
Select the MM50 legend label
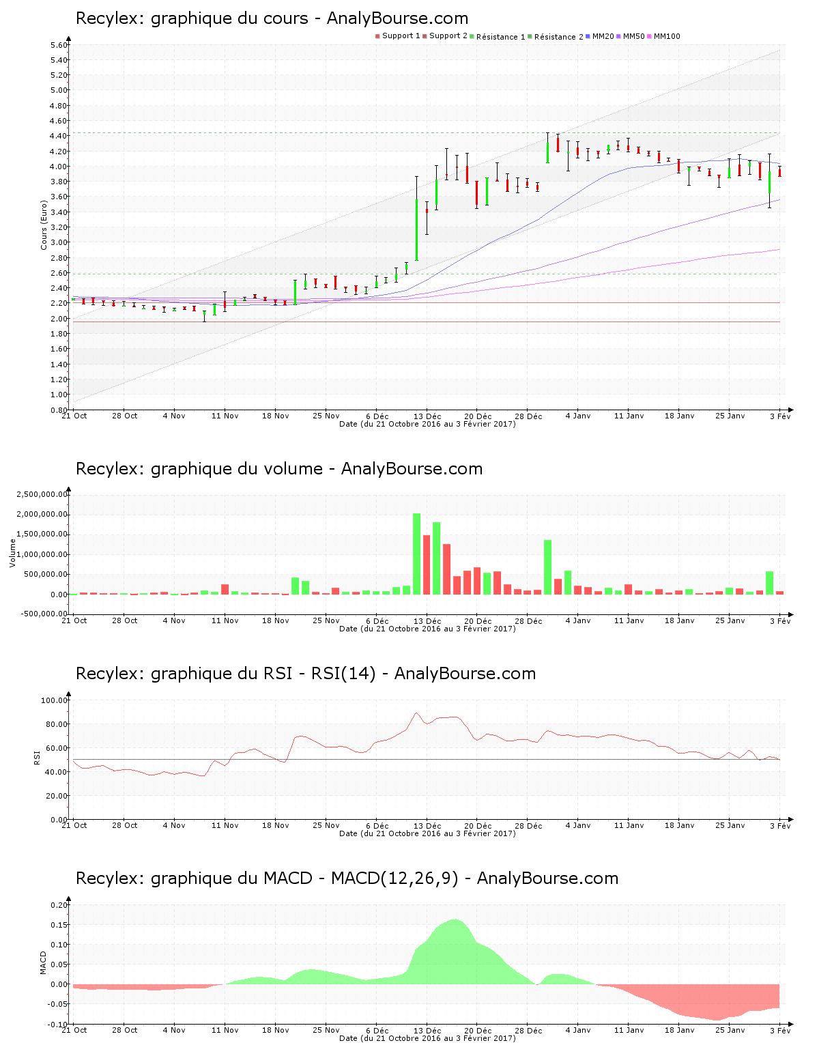coord(633,36)
